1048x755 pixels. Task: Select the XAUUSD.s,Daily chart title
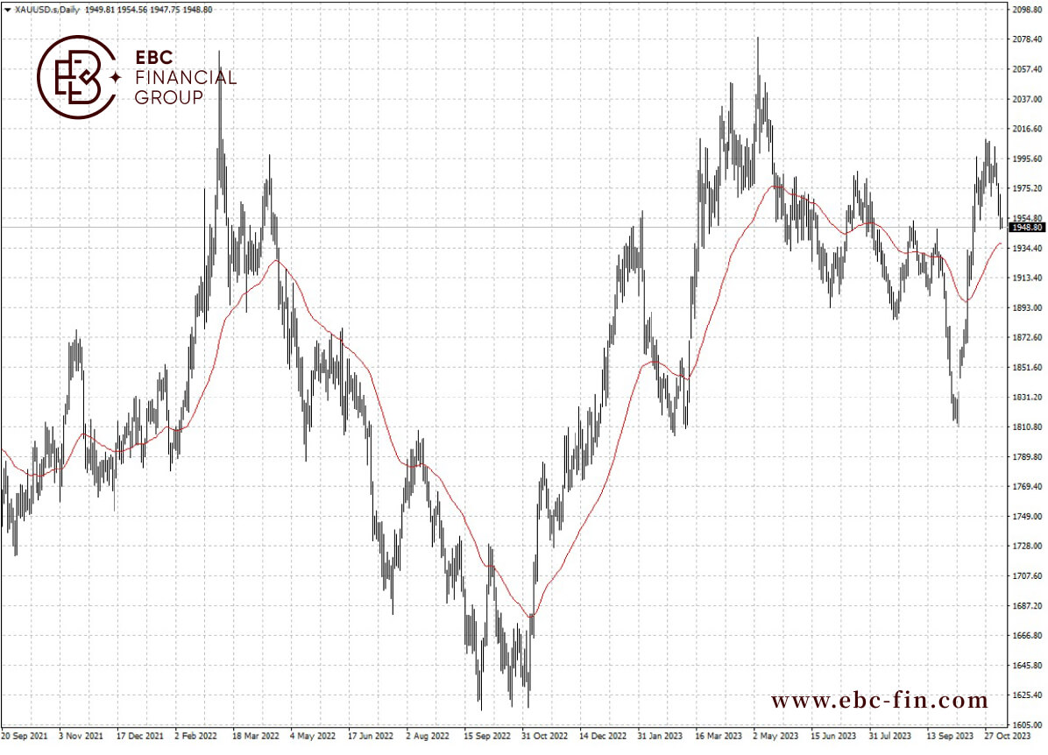point(46,10)
